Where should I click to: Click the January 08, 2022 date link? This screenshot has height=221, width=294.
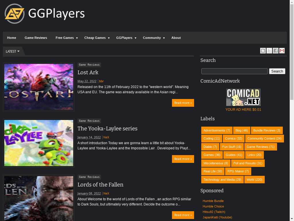pyautogui.click(x=89, y=193)
